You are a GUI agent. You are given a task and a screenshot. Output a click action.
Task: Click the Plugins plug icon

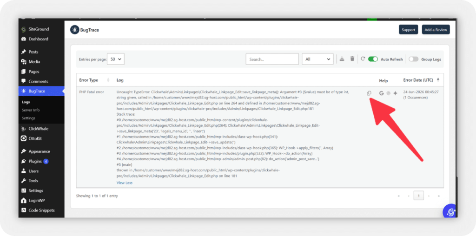click(x=24, y=161)
